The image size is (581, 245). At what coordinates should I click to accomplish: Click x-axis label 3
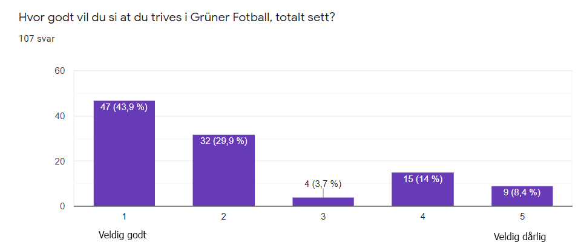pos(323,216)
